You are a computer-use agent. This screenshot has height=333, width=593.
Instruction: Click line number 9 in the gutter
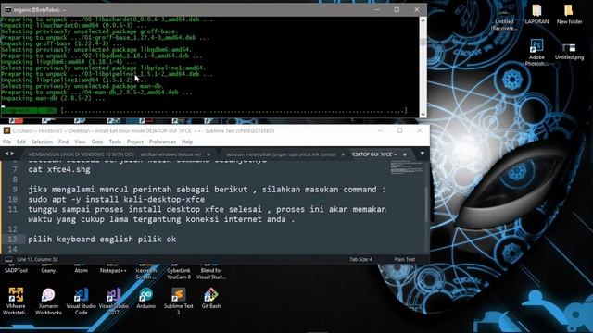[15, 190]
